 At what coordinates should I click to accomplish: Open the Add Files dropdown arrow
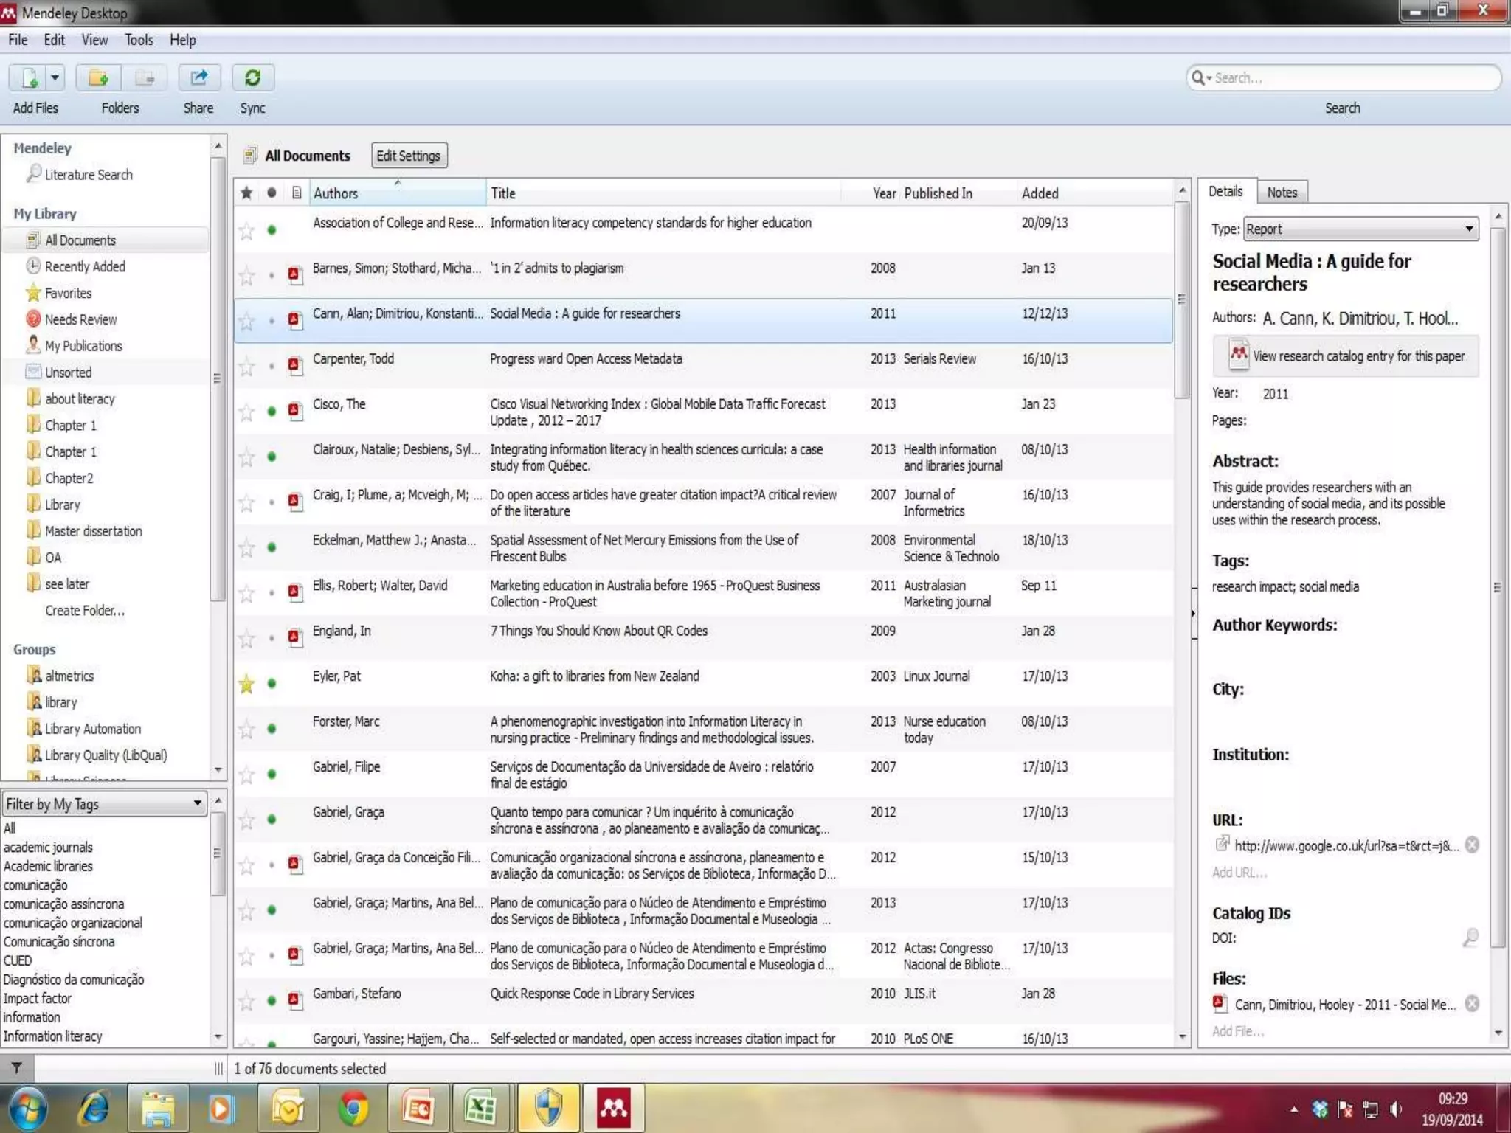click(55, 77)
